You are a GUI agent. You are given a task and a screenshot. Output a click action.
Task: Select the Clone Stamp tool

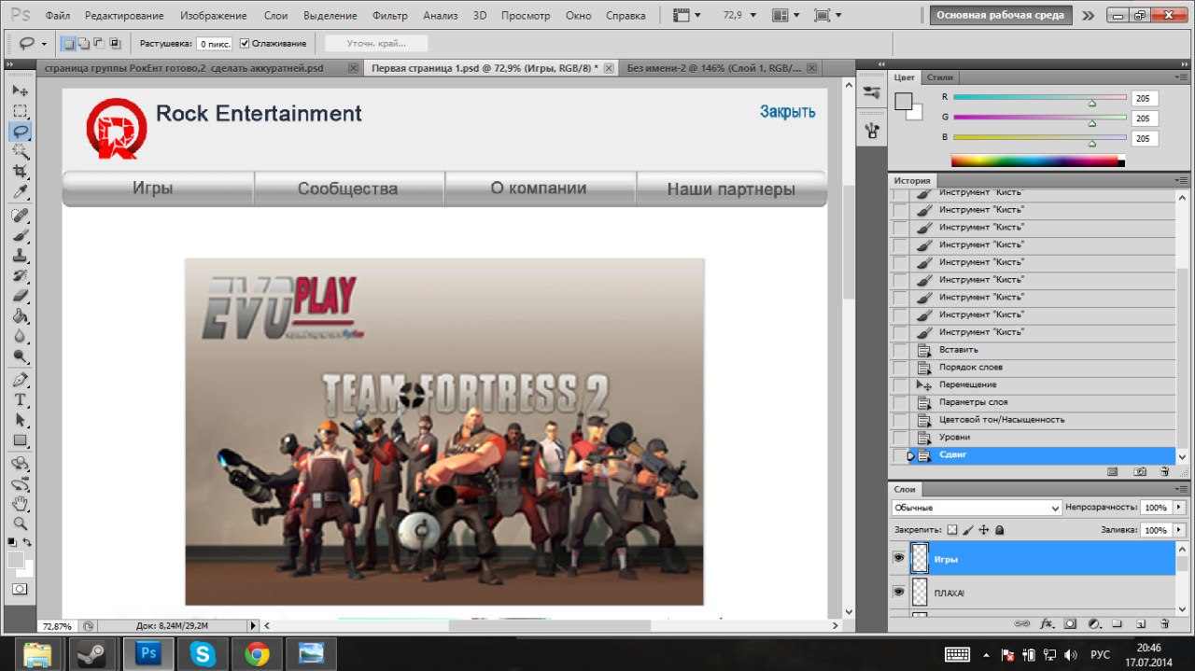(x=20, y=257)
